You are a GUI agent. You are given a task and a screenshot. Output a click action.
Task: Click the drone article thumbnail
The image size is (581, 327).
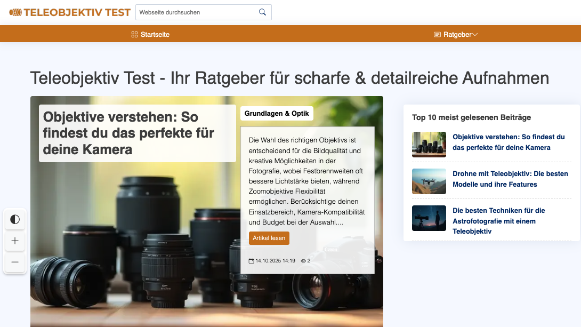coord(429,181)
